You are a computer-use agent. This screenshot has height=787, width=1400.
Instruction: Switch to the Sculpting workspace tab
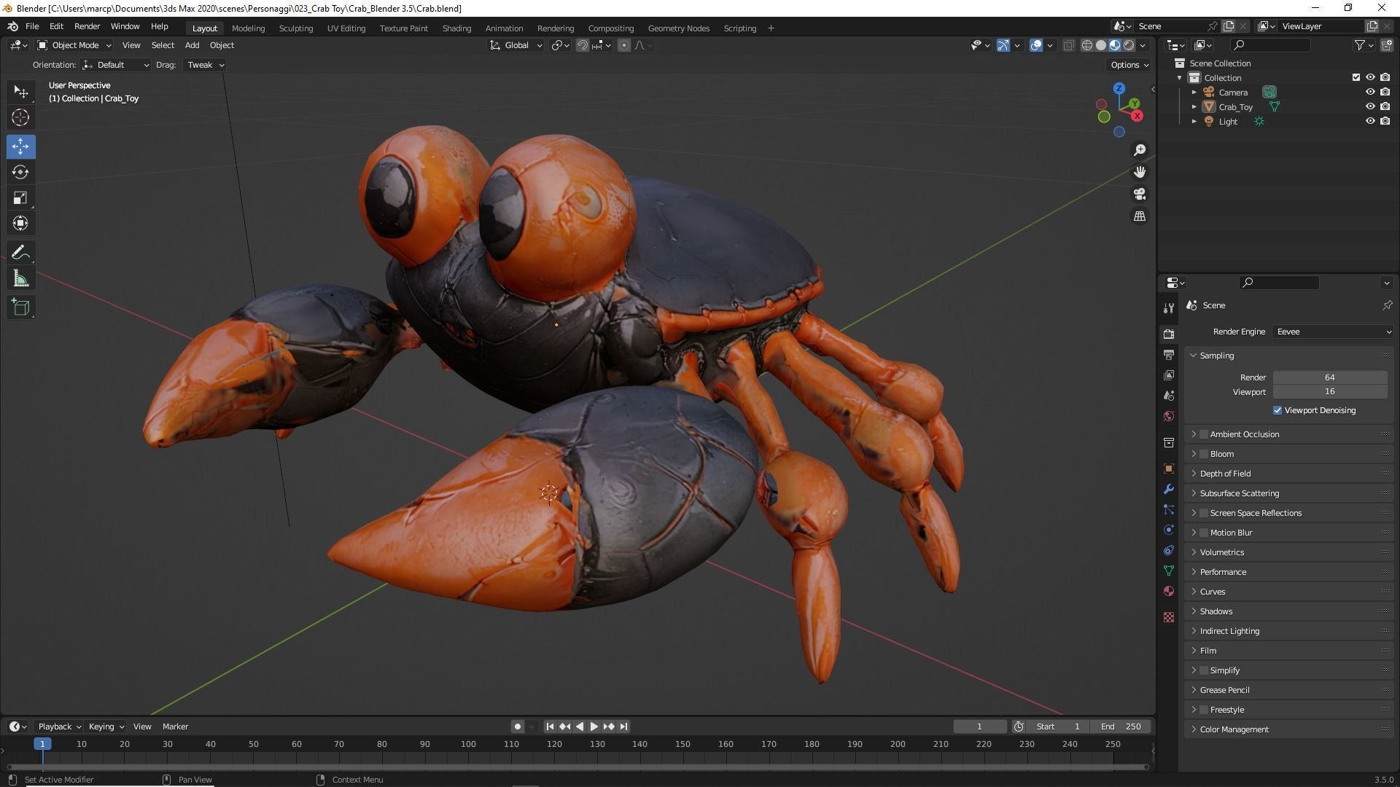(x=296, y=28)
